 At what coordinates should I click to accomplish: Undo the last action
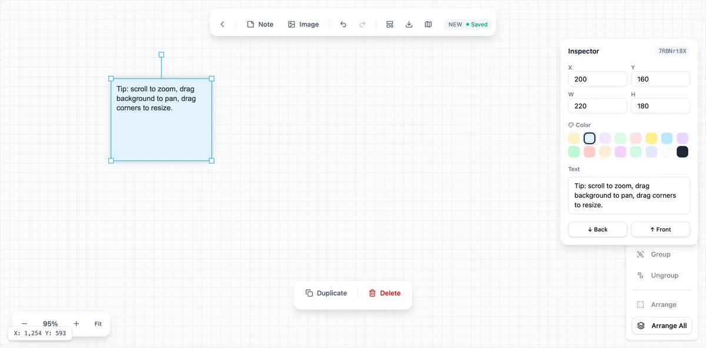(x=344, y=25)
